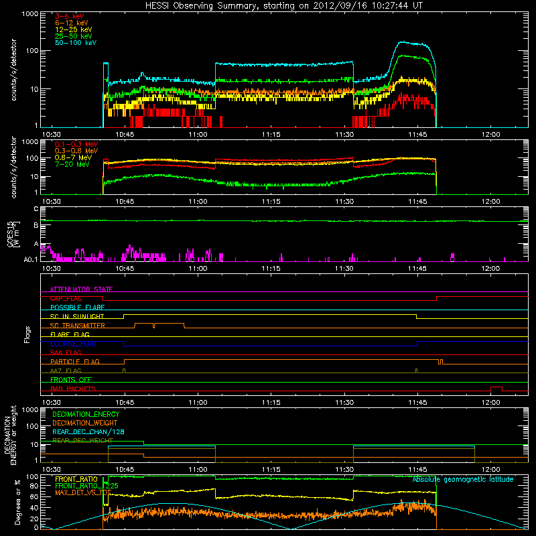This screenshot has height=536, width=536.
Task: Click the Absolute geomagnetic latitude label
Action: point(463,480)
